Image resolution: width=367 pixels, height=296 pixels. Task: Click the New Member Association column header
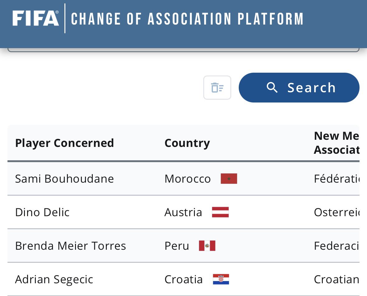(x=336, y=143)
